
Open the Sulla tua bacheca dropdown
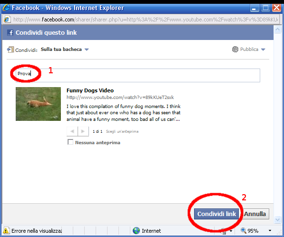[65, 49]
